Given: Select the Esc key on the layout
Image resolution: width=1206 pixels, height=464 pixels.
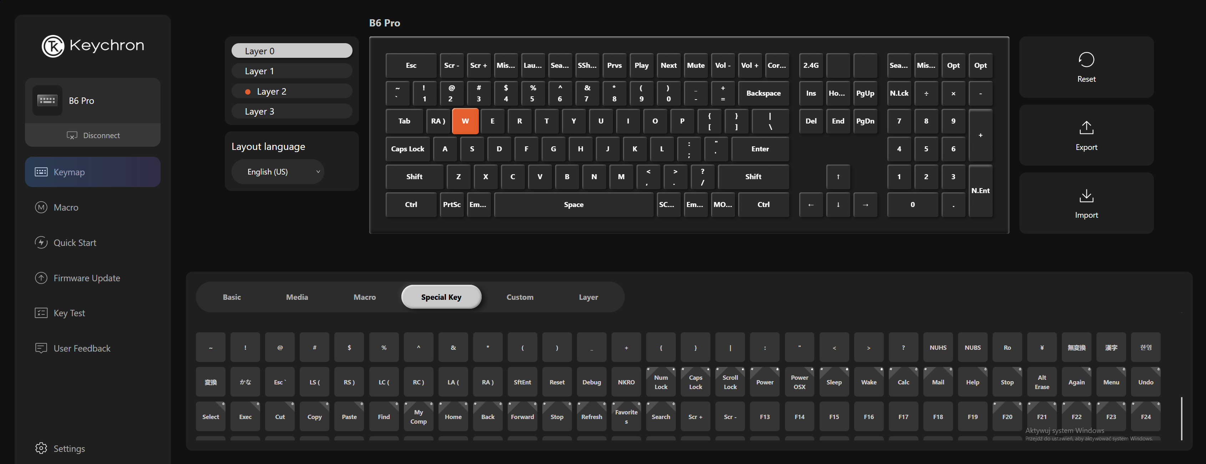Looking at the screenshot, I should click(x=411, y=66).
